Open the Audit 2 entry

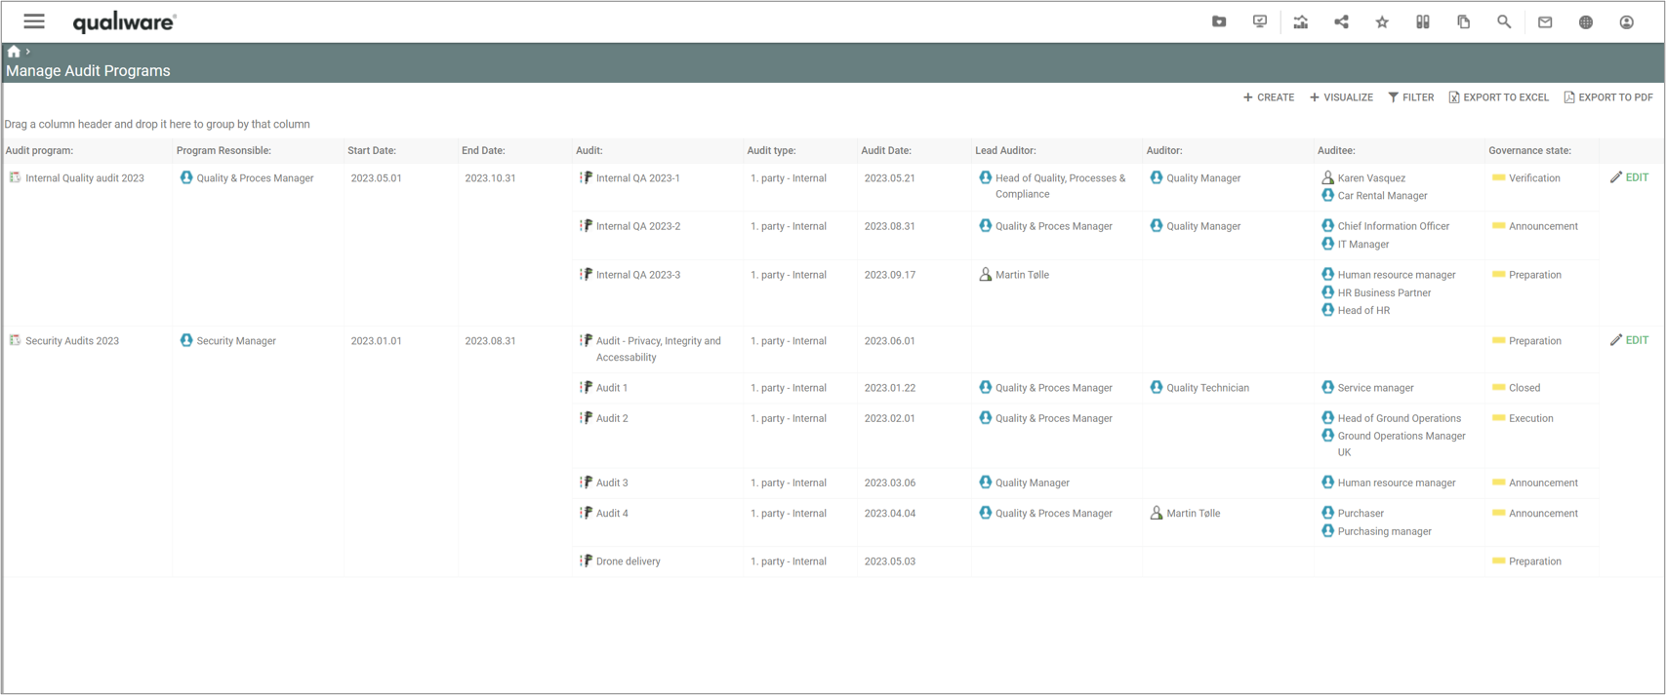612,418
